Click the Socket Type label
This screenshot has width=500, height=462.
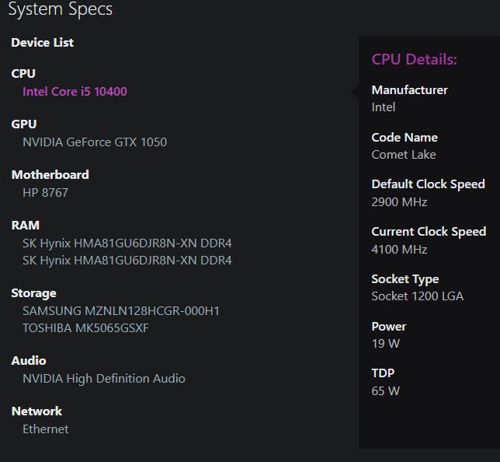click(405, 279)
